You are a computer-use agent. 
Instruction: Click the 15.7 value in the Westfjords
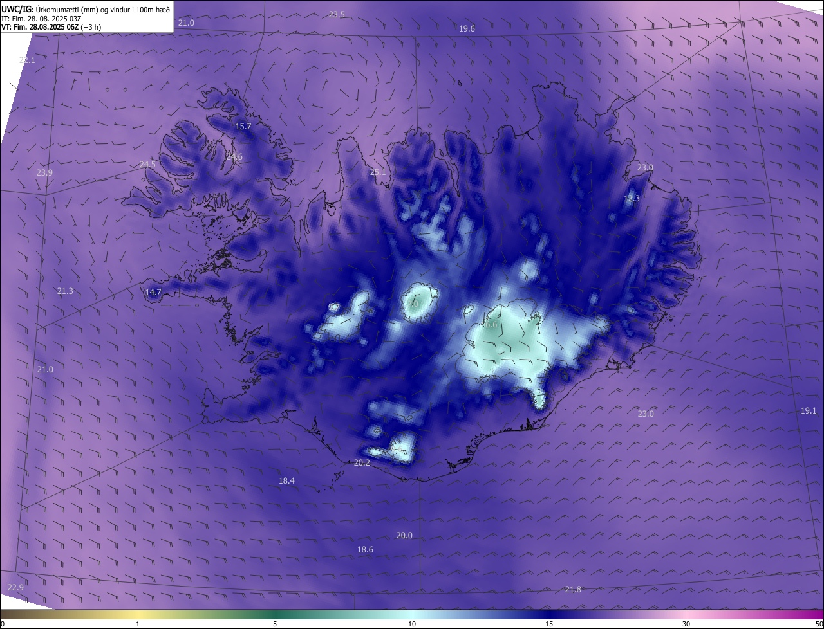point(243,126)
